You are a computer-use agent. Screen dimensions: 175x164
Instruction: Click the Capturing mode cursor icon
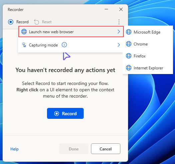point(24,45)
